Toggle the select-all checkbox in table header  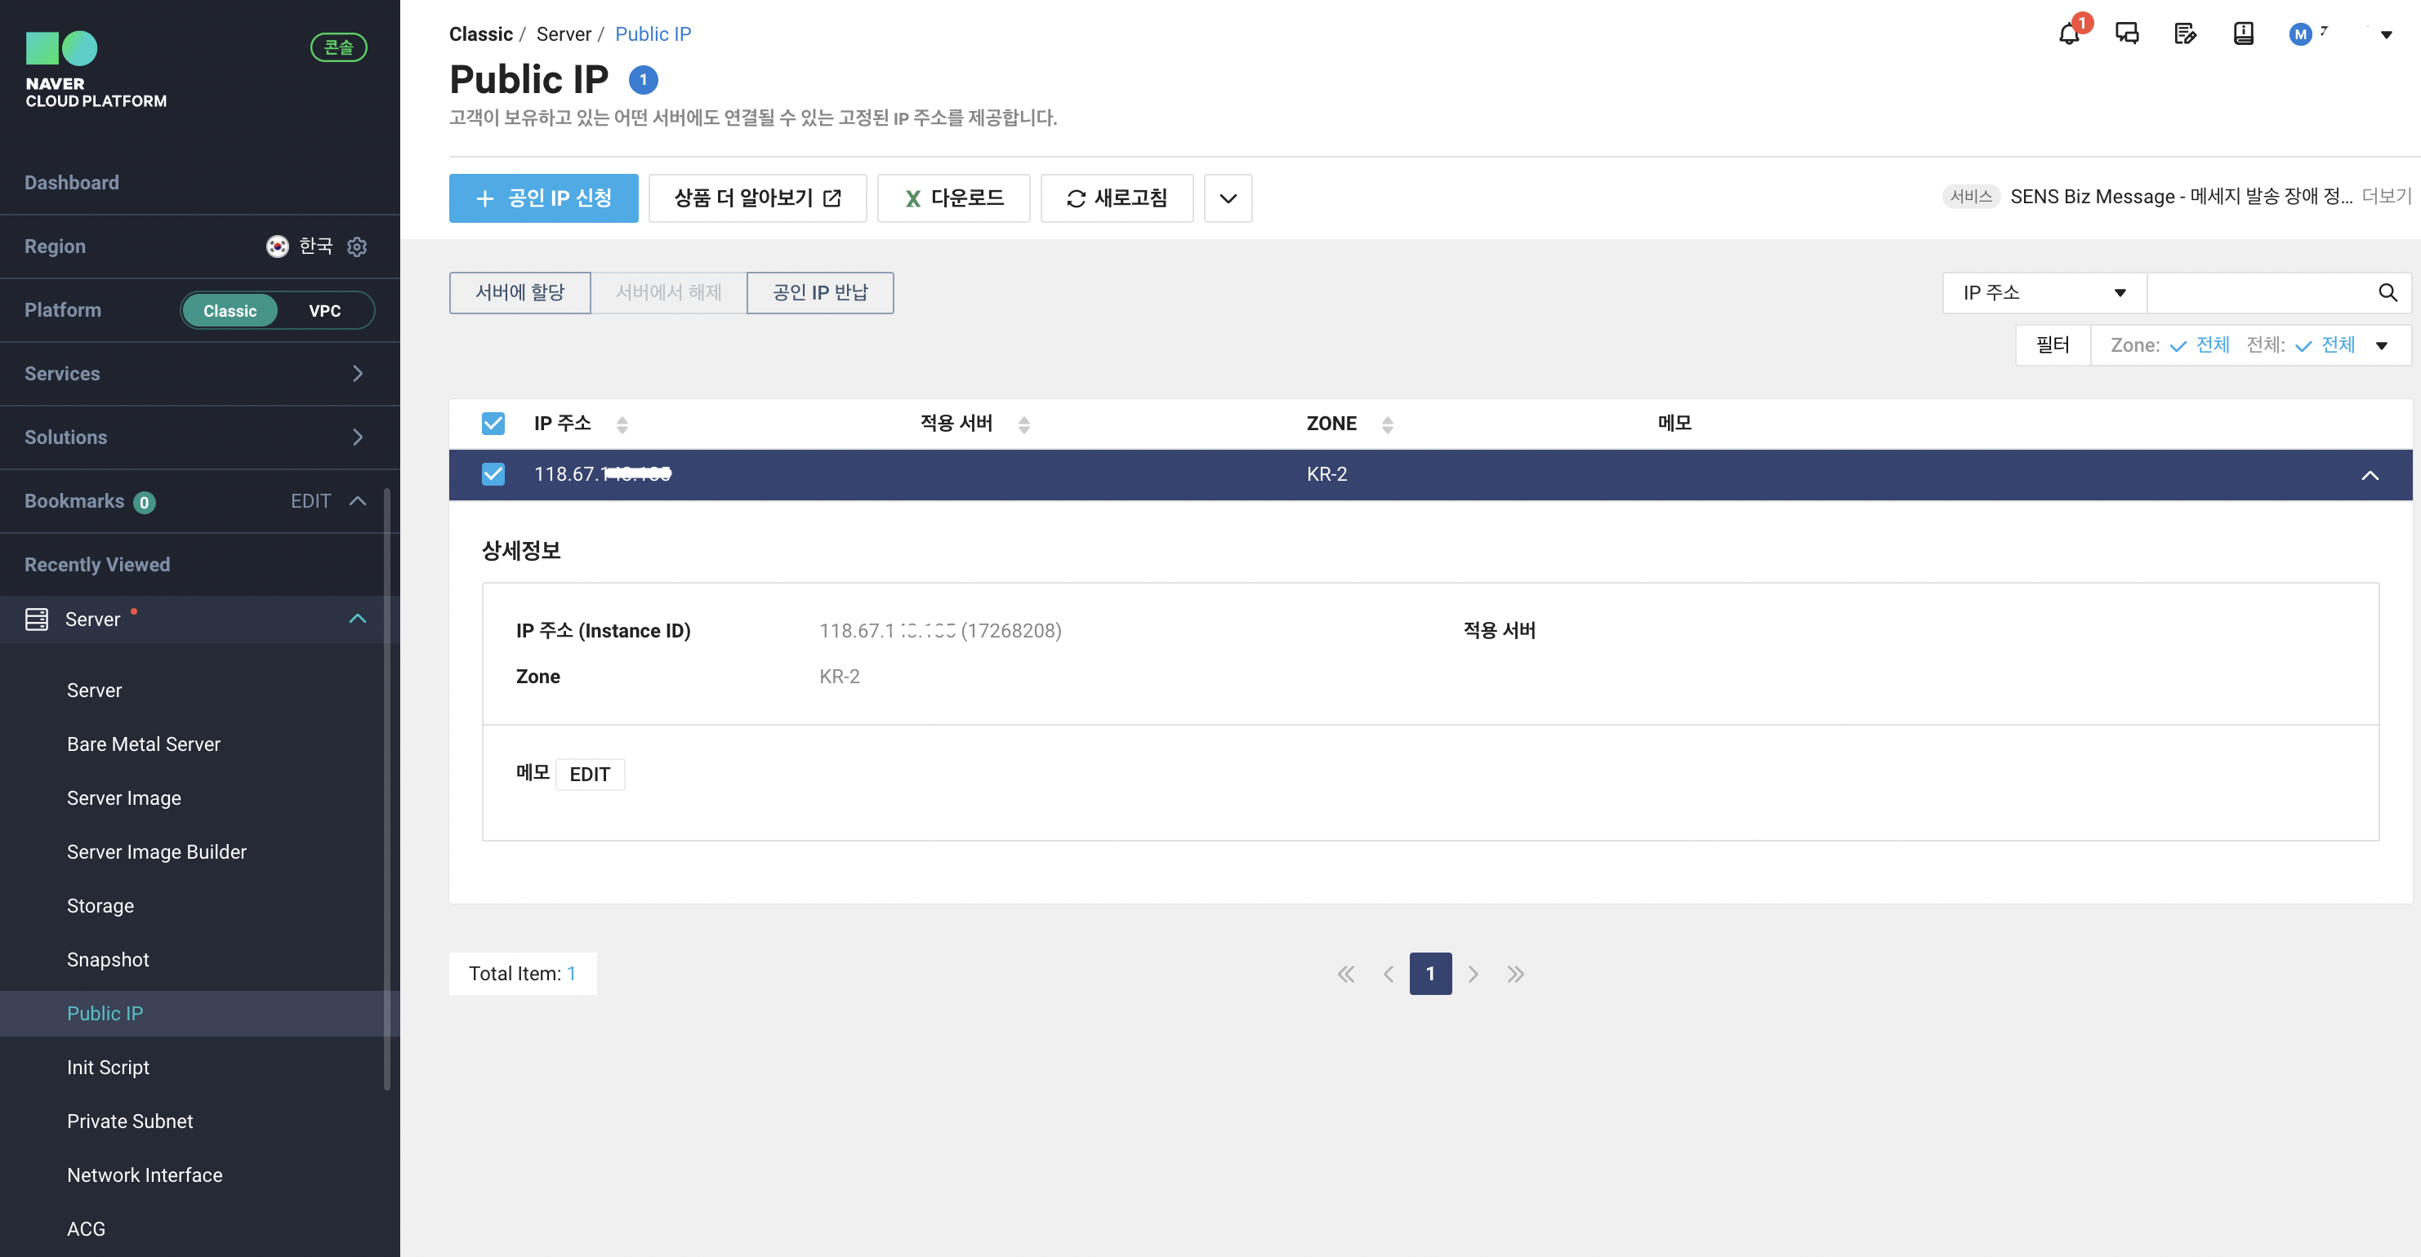(x=493, y=424)
